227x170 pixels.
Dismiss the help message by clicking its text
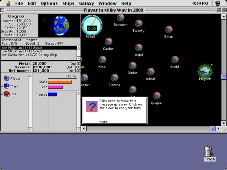coord(121,104)
